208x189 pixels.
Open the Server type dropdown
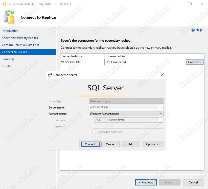point(126,101)
